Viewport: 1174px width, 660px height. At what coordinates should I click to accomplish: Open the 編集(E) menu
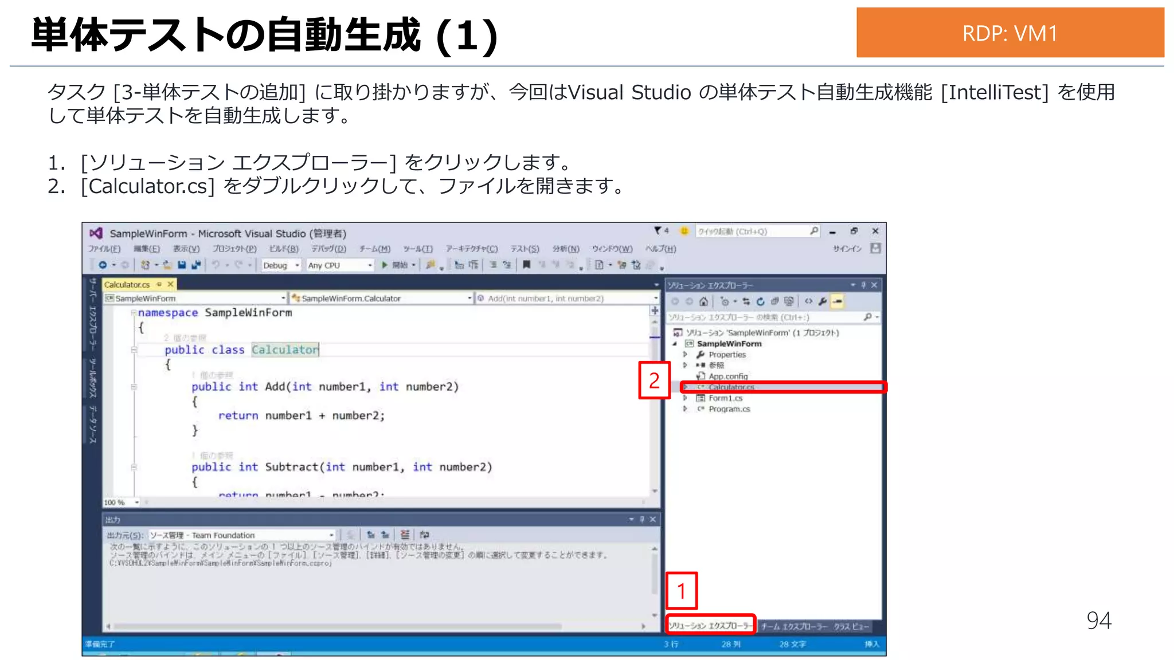tap(147, 249)
